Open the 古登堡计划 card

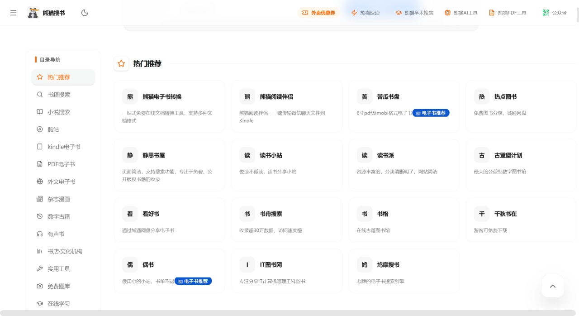coord(521,165)
